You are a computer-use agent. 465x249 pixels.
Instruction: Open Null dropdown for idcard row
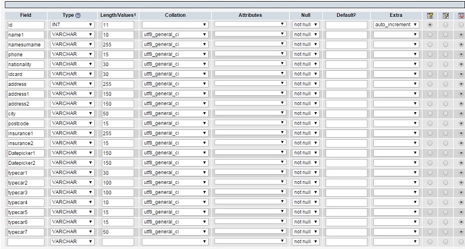(x=306, y=74)
